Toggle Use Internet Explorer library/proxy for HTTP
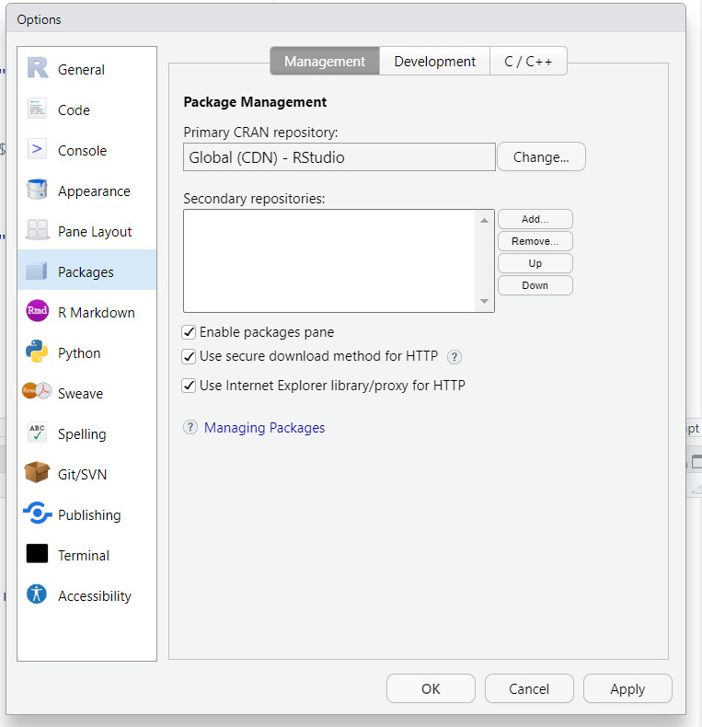702x727 pixels. click(x=189, y=386)
